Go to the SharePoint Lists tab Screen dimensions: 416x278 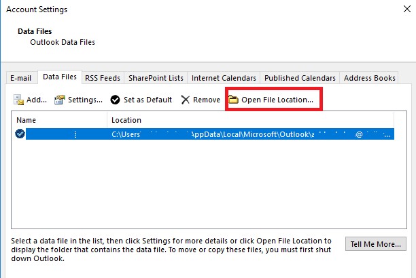[x=156, y=78]
